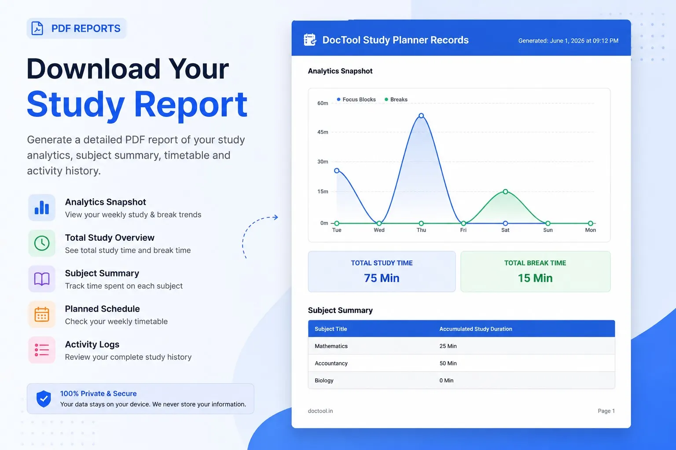Toggle the Focus Blocks legend item

click(x=356, y=100)
